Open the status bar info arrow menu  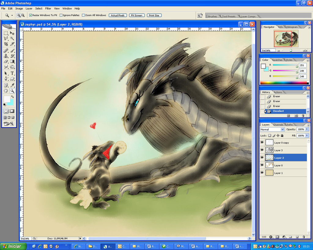[80, 238]
